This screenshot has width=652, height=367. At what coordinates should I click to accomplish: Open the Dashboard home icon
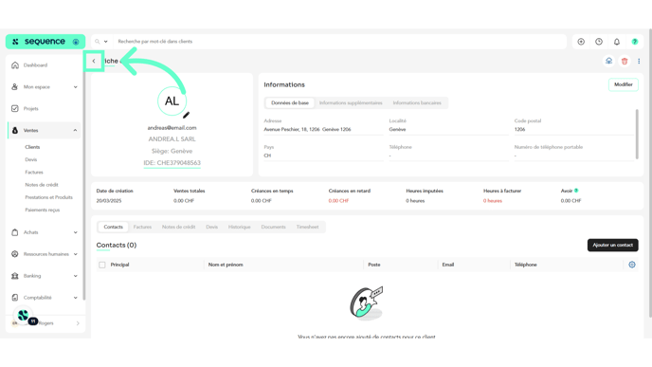tap(15, 65)
